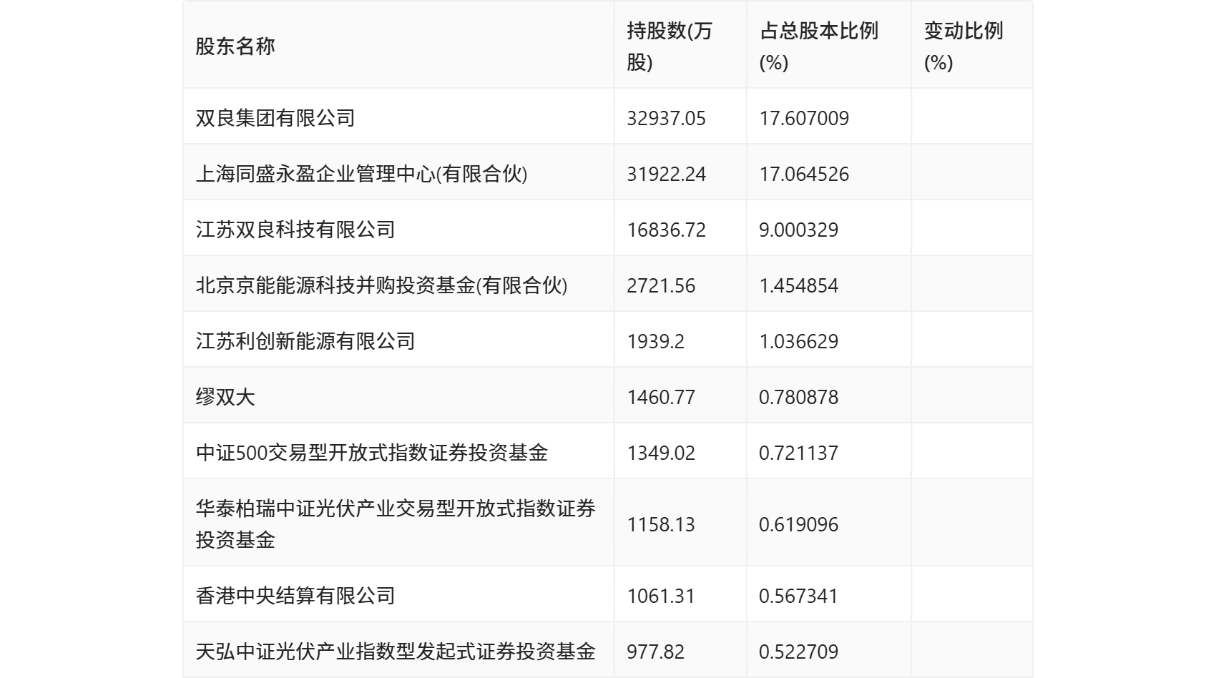Select the percentage 0.780878
Viewport: 1216px width, 678px height.
point(798,397)
